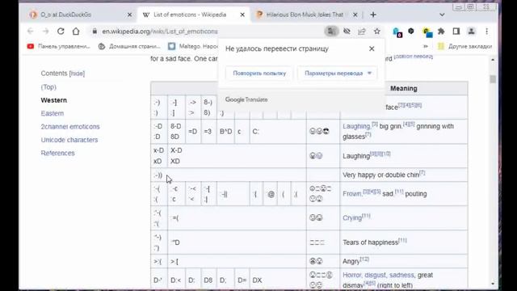Open the disgust link in meaning column

pos(375,275)
